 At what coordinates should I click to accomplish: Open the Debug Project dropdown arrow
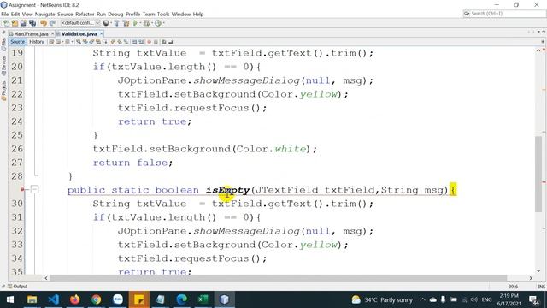[x=152, y=23]
